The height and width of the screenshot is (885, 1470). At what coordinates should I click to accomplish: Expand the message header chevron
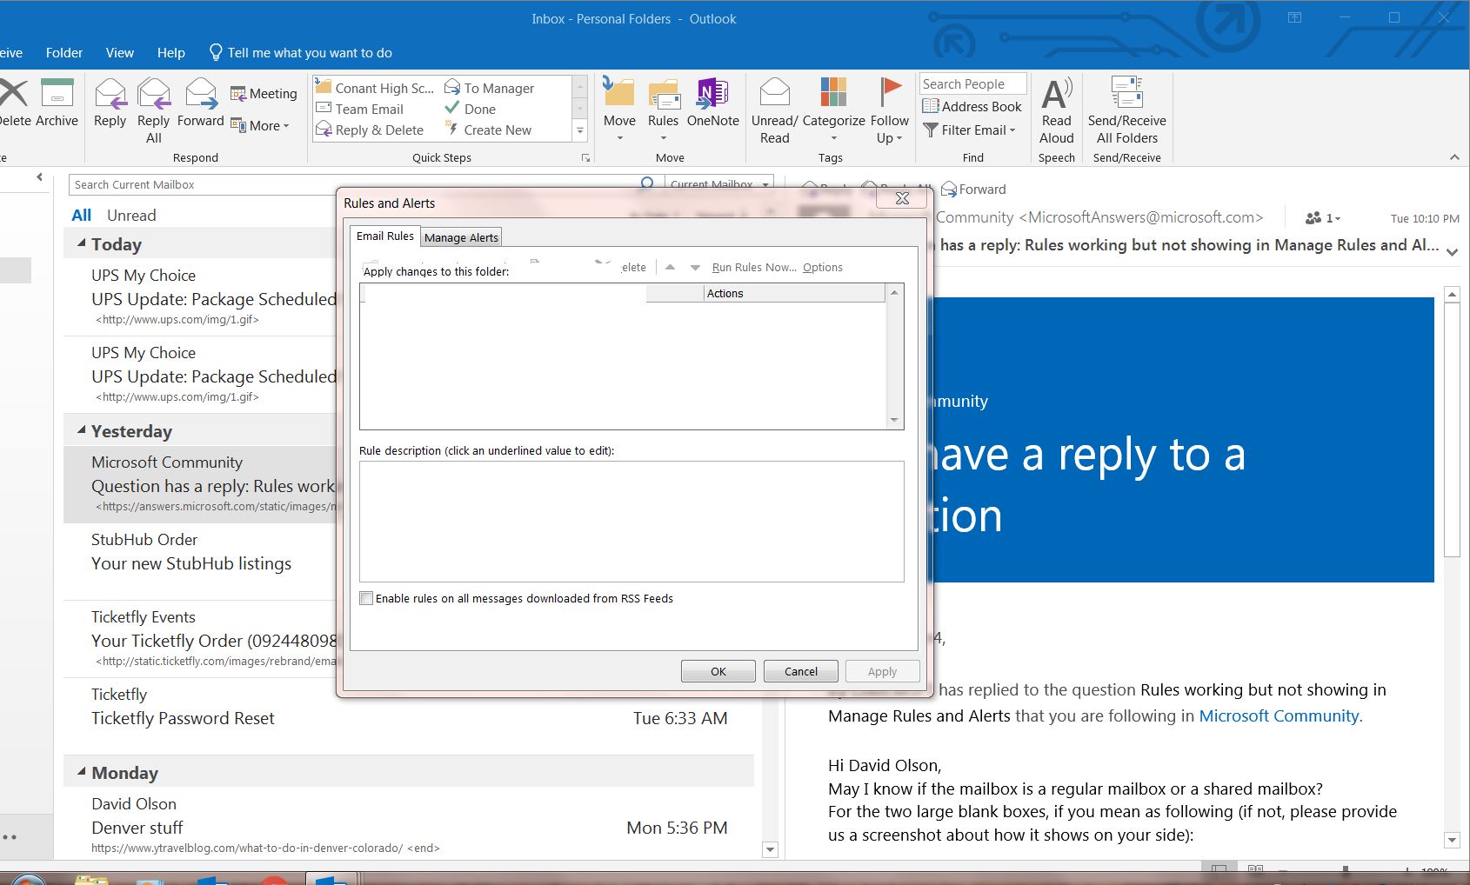coord(1452,252)
